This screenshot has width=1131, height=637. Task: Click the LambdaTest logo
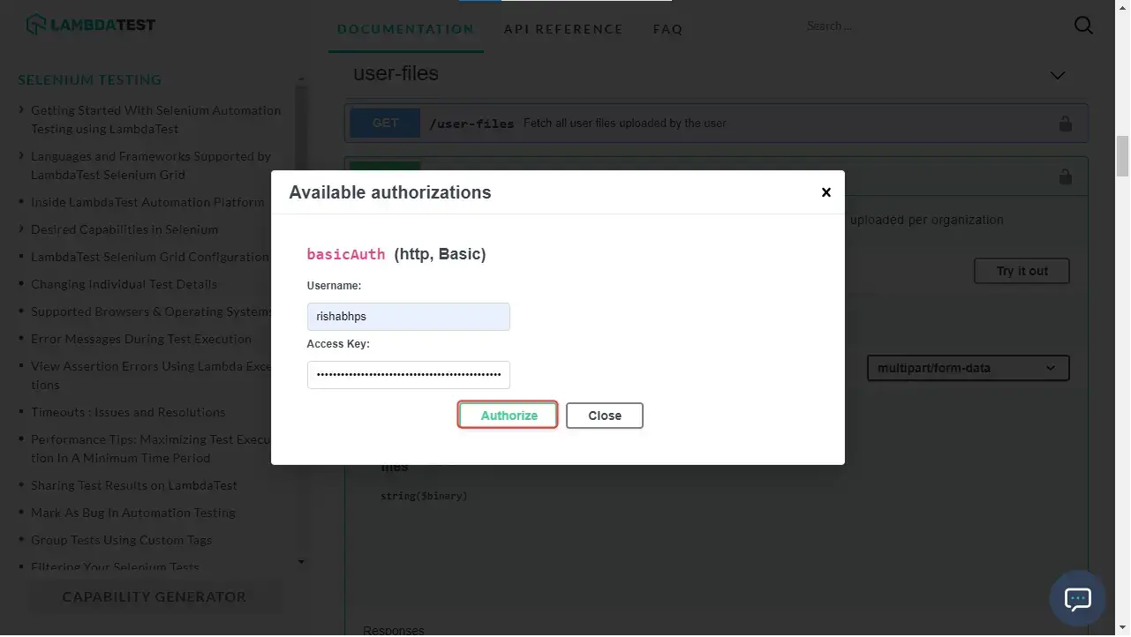(x=91, y=25)
